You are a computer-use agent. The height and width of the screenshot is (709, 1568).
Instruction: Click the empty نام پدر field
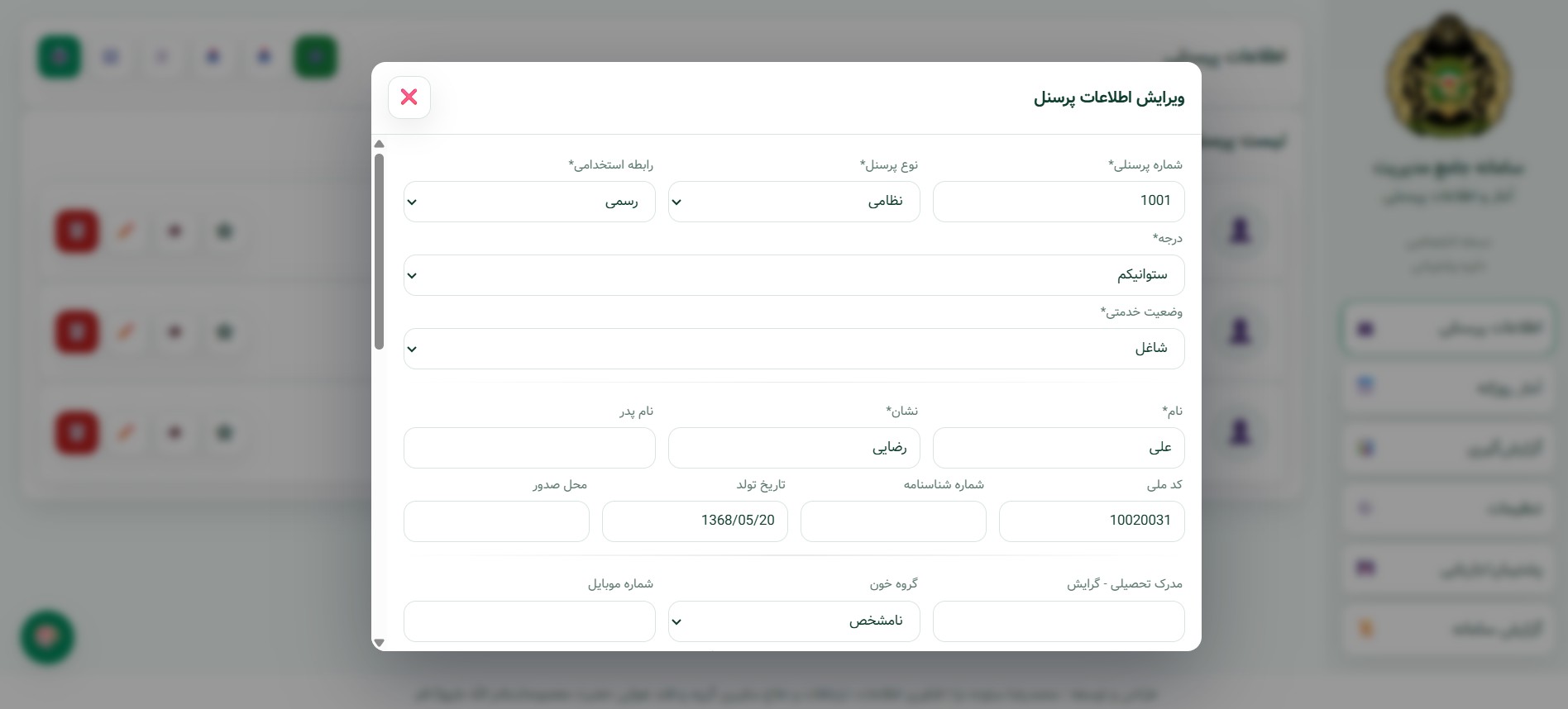529,448
